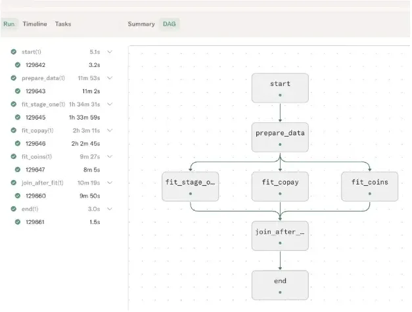
Task: Click success check icon beside fit_stage_one(1)
Action: pos(14,104)
